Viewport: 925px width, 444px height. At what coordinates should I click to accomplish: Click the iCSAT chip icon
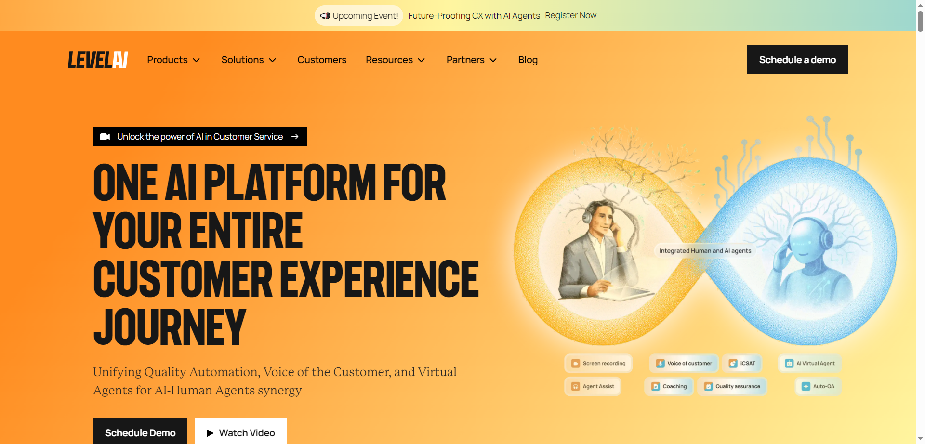pos(733,364)
